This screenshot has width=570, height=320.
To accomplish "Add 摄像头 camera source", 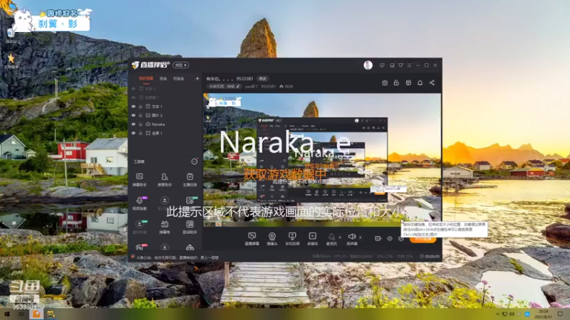I will [272, 239].
